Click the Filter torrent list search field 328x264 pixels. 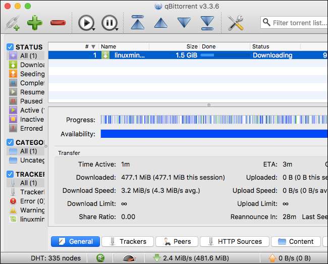294,23
